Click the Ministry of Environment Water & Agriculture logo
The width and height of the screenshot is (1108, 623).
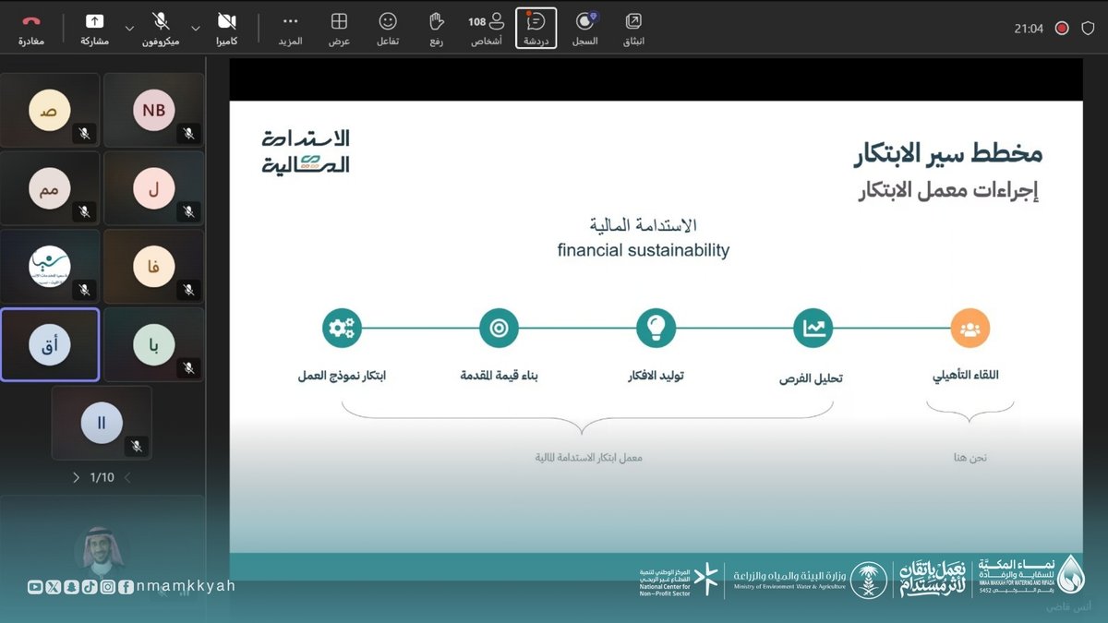[810, 579]
